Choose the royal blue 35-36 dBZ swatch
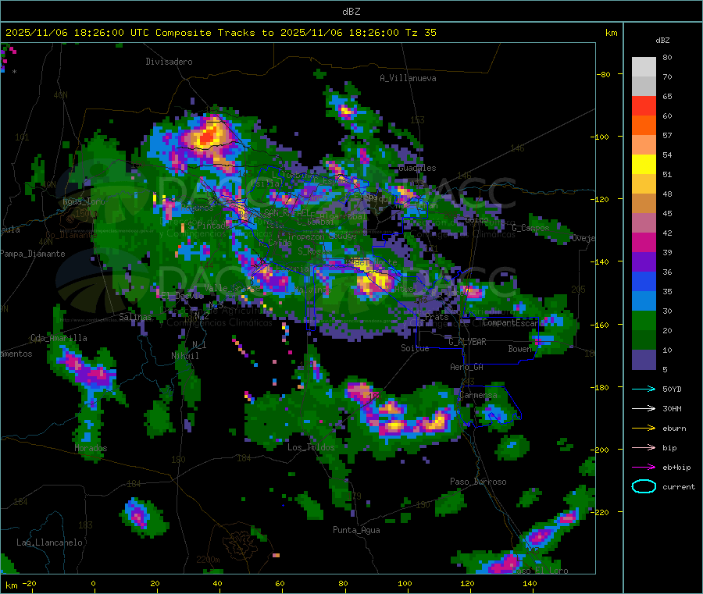The width and height of the screenshot is (703, 594). [644, 281]
